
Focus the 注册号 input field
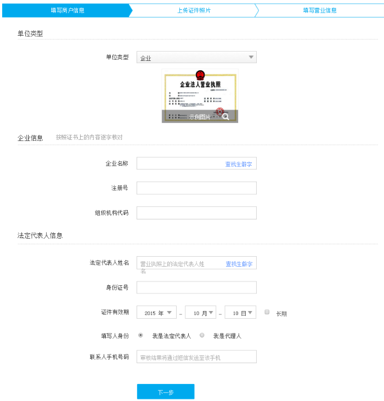click(196, 188)
